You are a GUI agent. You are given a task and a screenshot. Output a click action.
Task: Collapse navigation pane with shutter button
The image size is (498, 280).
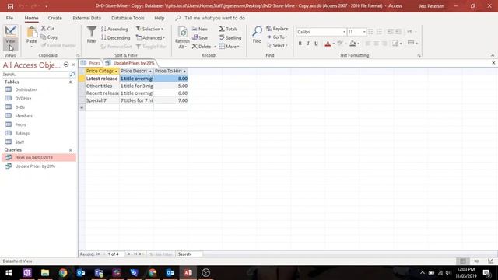[73, 65]
